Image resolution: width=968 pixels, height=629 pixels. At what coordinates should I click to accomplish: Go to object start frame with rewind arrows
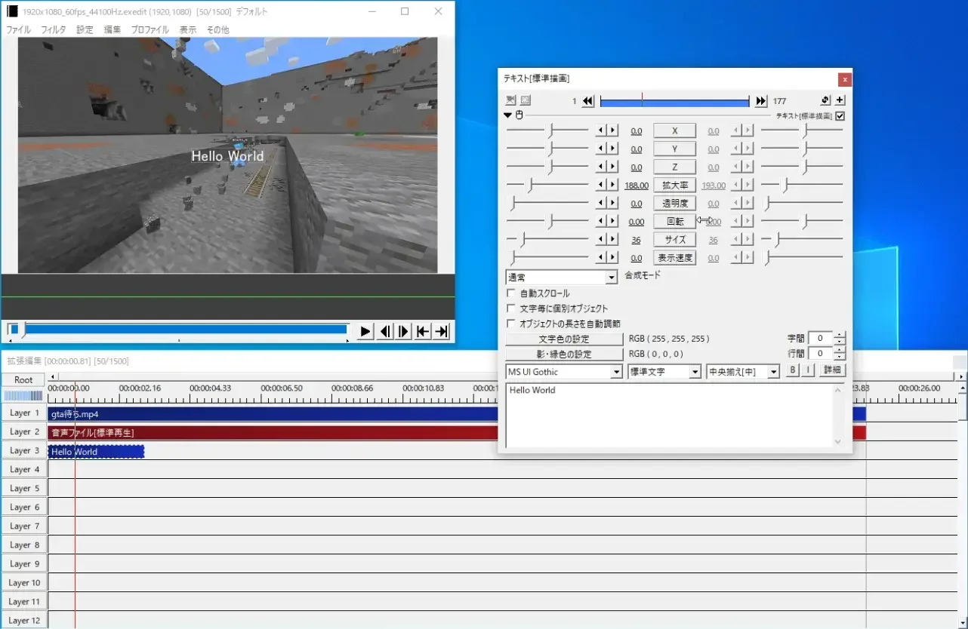(x=588, y=101)
